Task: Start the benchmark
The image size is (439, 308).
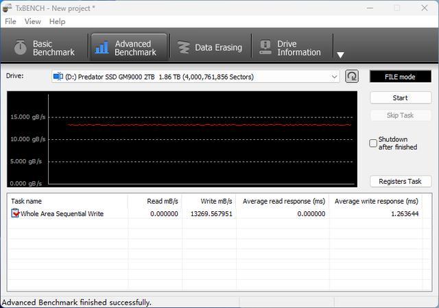Action: coord(401,98)
